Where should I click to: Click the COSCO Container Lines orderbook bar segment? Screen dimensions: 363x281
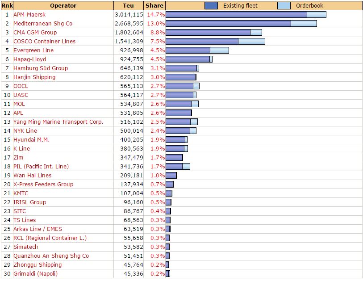[252, 42]
